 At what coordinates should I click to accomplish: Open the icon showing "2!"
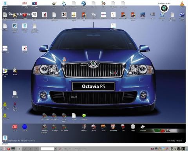pos(64,15)
